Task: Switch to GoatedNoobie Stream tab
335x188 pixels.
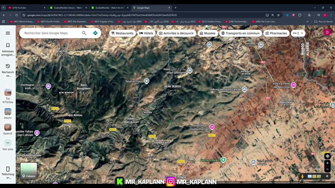Action: 68,8
